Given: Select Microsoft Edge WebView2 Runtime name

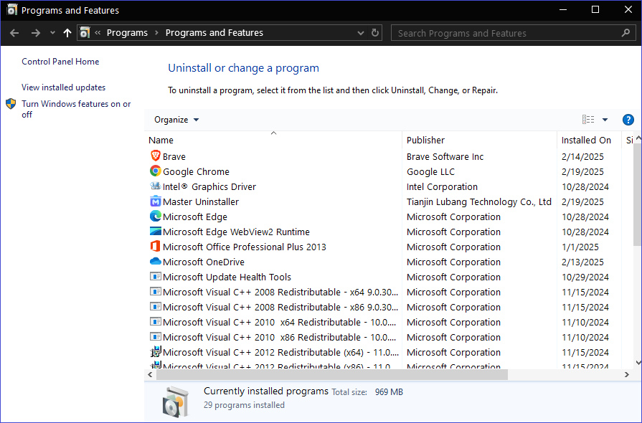Looking at the screenshot, I should point(236,232).
